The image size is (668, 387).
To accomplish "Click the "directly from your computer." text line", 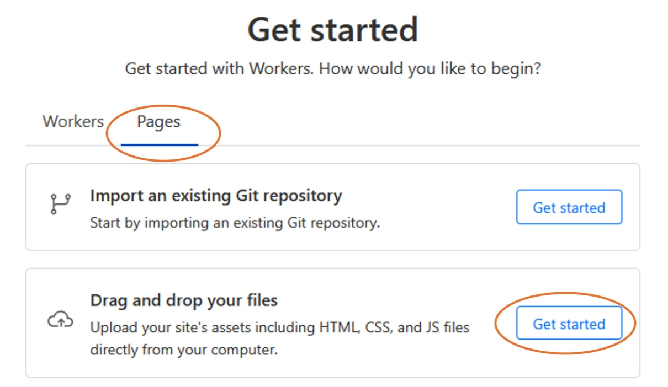I will (184, 350).
